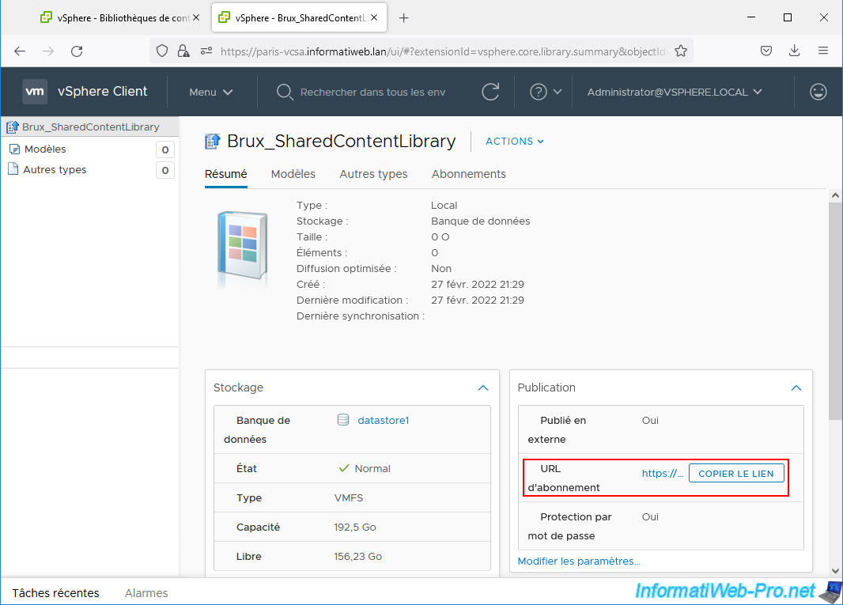This screenshot has height=605, width=843.
Task: Click the vertical scrollbar thumb
Action: tap(835, 312)
